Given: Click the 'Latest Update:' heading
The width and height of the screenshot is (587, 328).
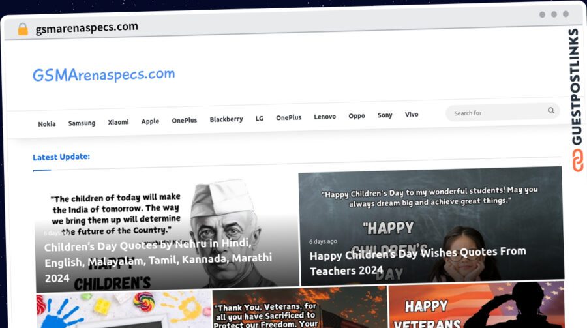Looking at the screenshot, I should [61, 157].
